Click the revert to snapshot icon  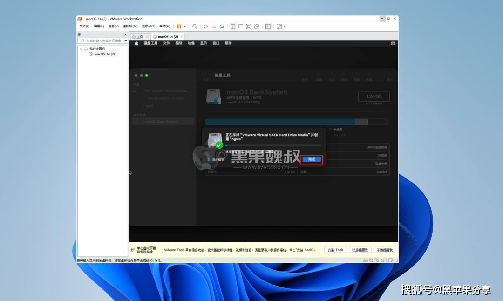pyautogui.click(x=214, y=26)
